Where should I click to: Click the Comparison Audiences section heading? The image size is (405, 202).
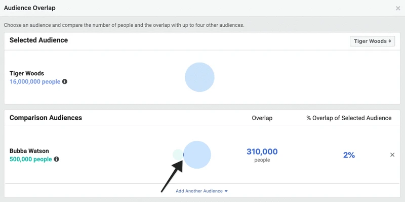(x=46, y=118)
